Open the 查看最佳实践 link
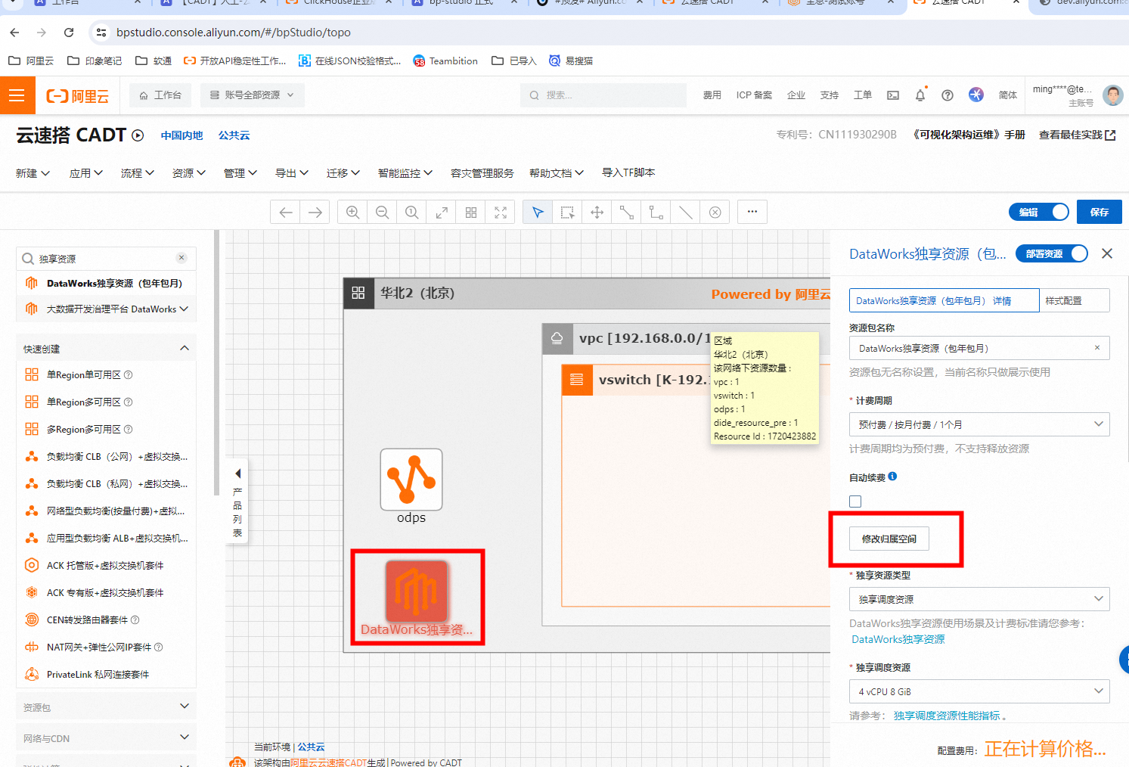The width and height of the screenshot is (1129, 767). click(1077, 135)
